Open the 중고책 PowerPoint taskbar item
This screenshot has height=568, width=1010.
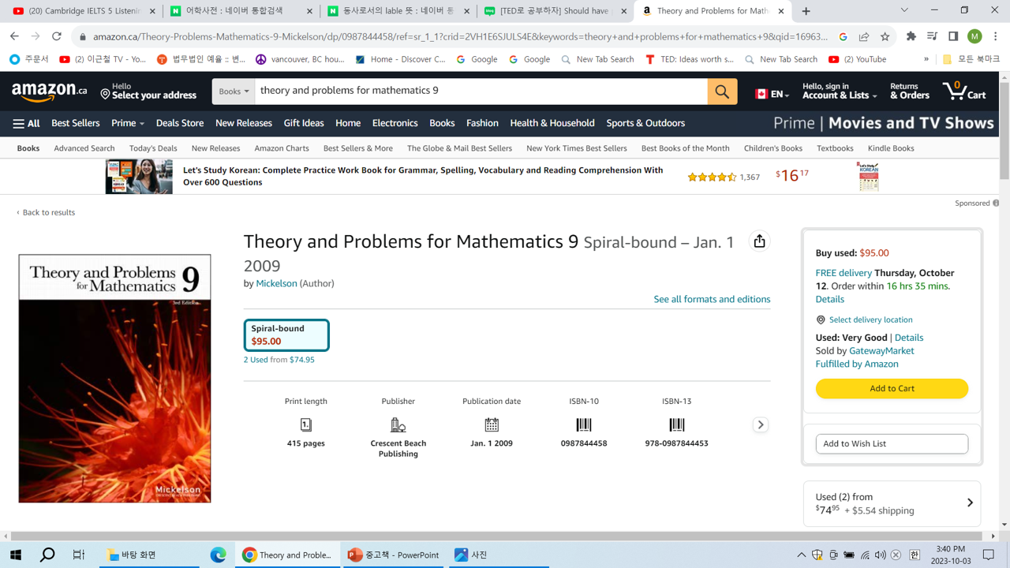pyautogui.click(x=394, y=555)
